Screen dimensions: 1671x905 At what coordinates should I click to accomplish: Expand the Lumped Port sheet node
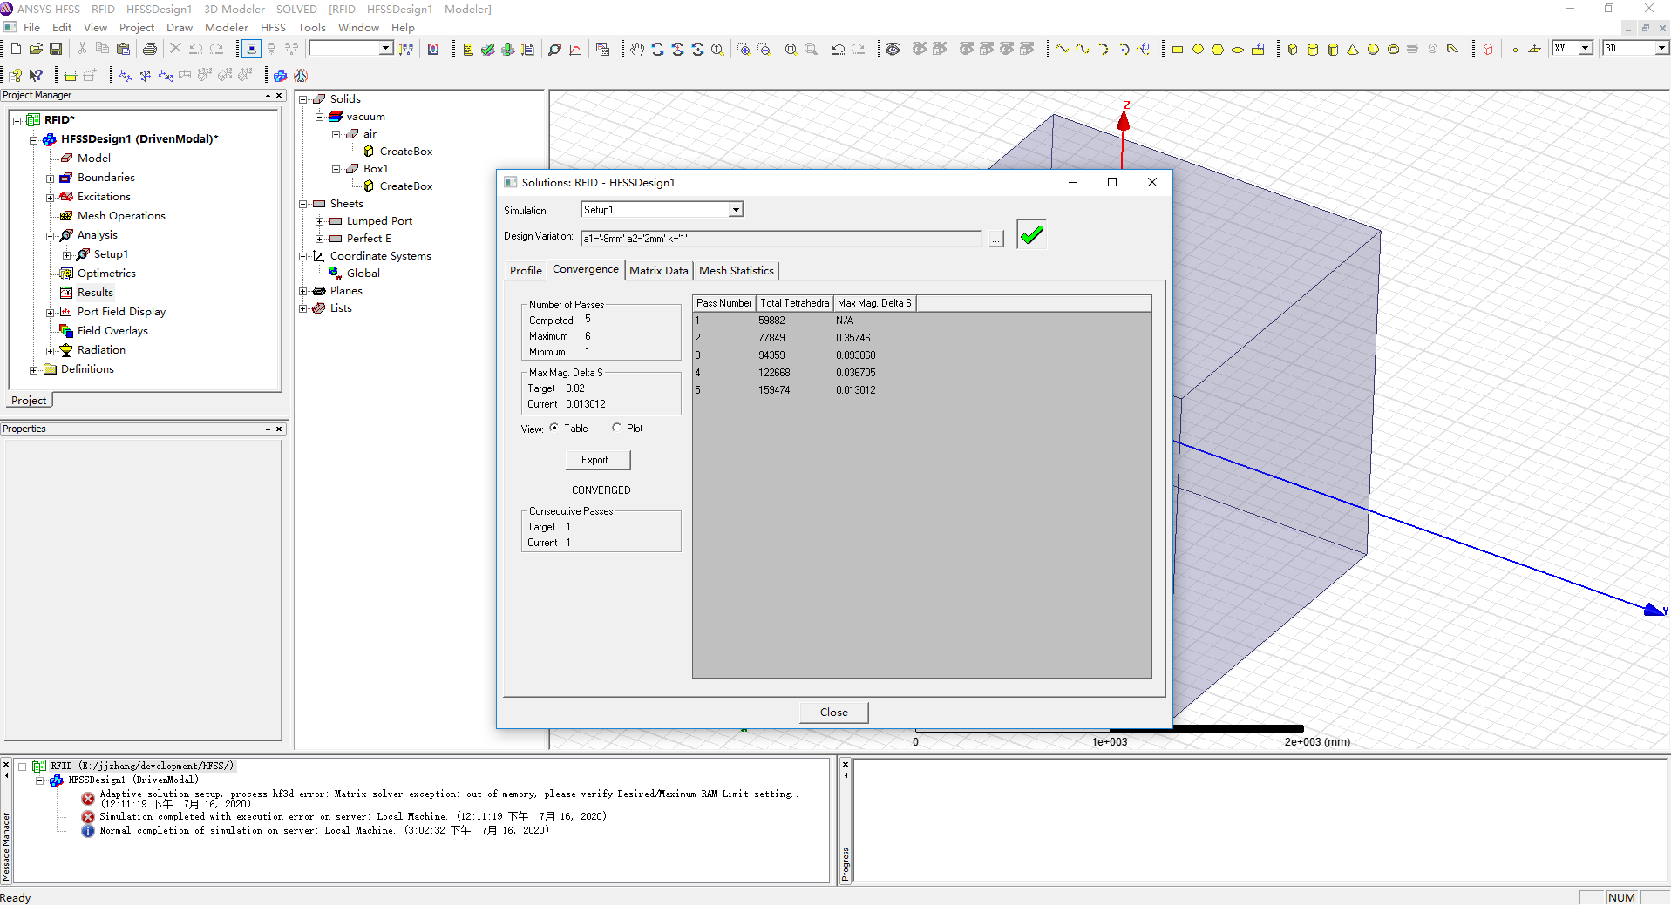click(x=320, y=221)
